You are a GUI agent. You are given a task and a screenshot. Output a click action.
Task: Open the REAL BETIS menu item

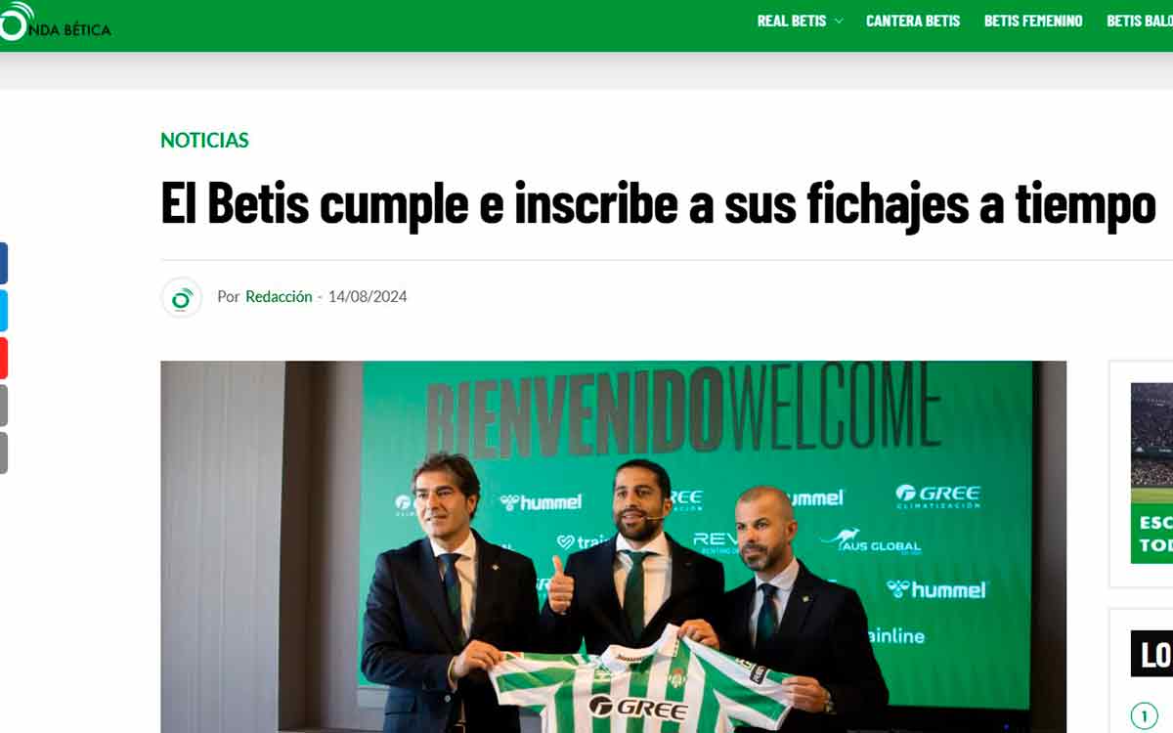click(792, 21)
